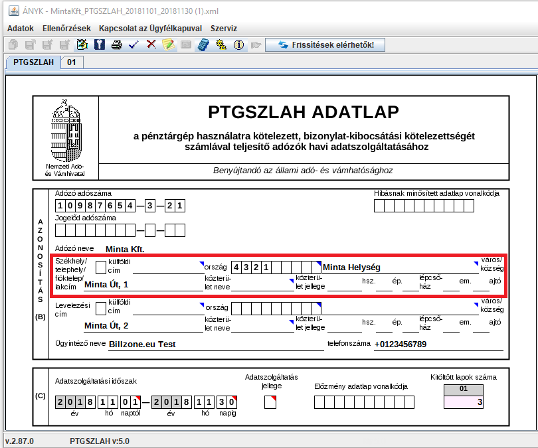The width and height of the screenshot is (538, 448).
Task: Click the start day field labeled naptól
Action: point(130,402)
